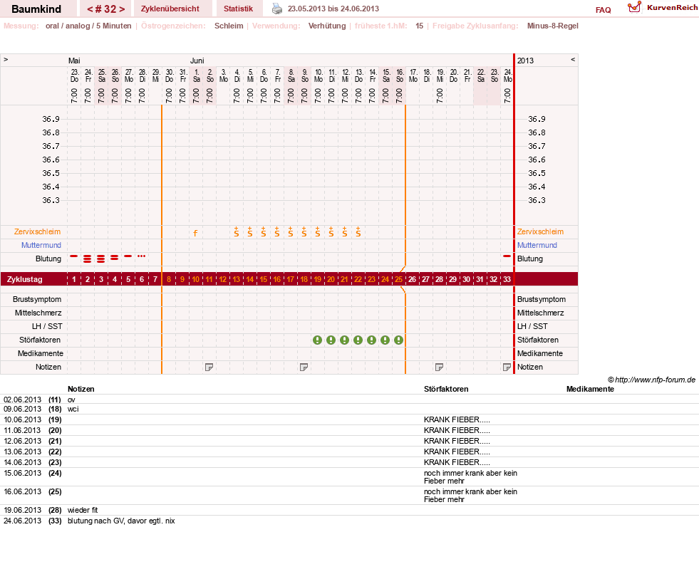This screenshot has width=699, height=579.
Task: Open the nfp-forum.de copyright link
Action: [651, 380]
